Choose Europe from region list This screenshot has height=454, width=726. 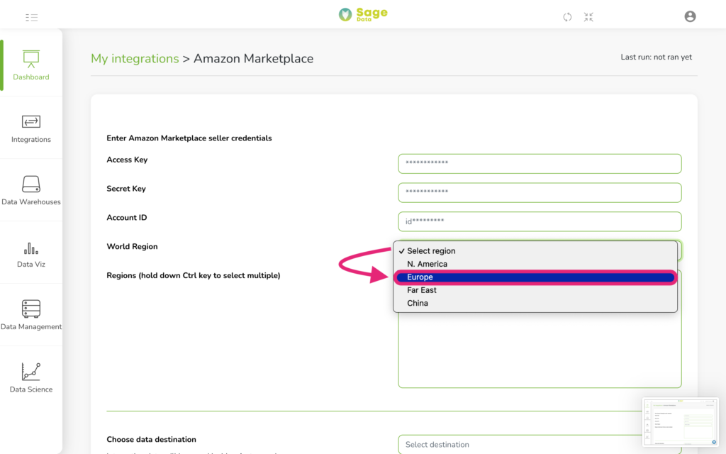(535, 277)
